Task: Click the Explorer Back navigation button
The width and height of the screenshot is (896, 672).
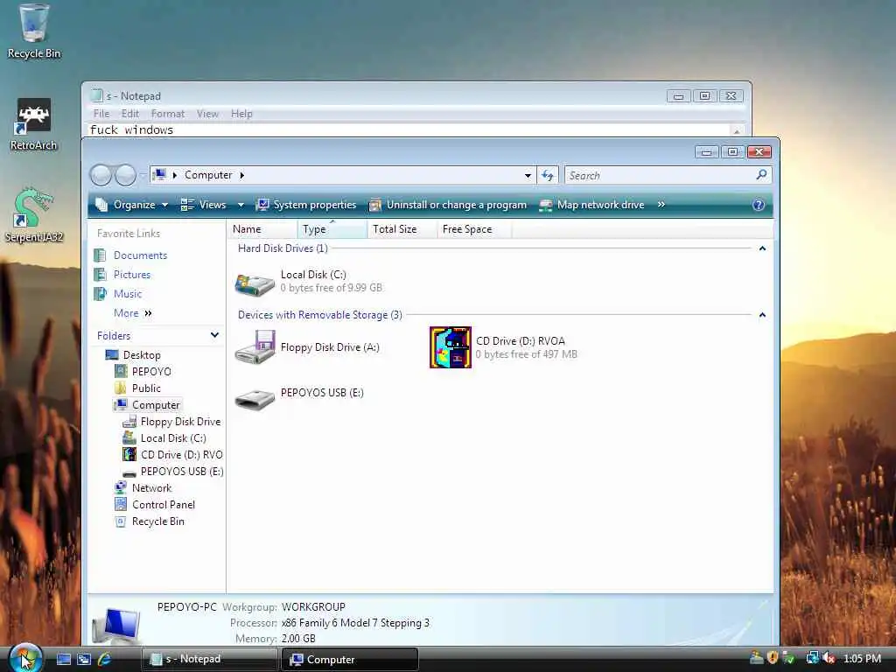Action: coord(101,175)
